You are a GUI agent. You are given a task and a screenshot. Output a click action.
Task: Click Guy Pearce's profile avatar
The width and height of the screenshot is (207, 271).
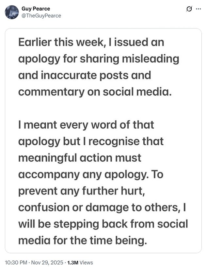pyautogui.click(x=12, y=12)
